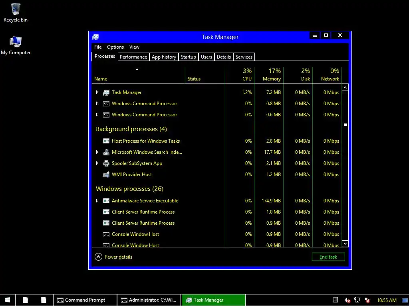The image size is (409, 306).
Task: Sort by the Status column header
Action: point(205,75)
